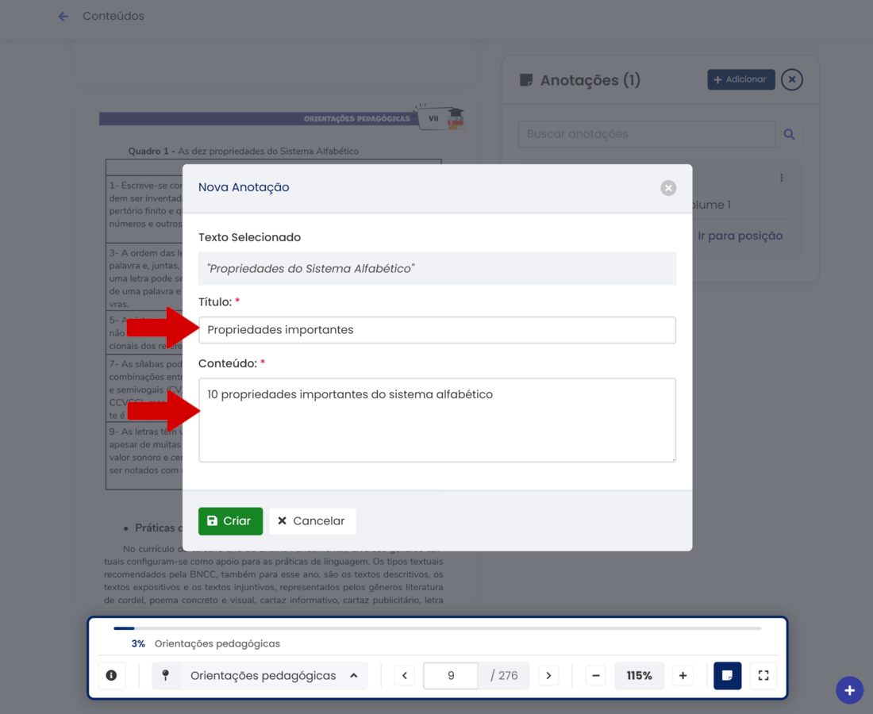Close the Anotações panel with circled X

(791, 79)
